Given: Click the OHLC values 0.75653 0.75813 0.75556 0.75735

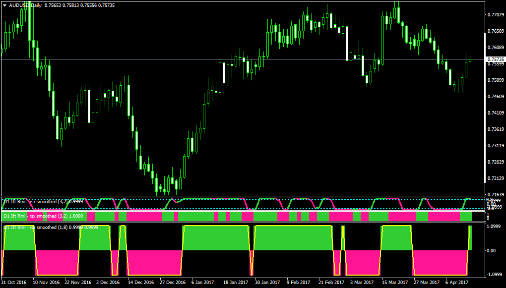Looking at the screenshot, I should tap(79, 5).
